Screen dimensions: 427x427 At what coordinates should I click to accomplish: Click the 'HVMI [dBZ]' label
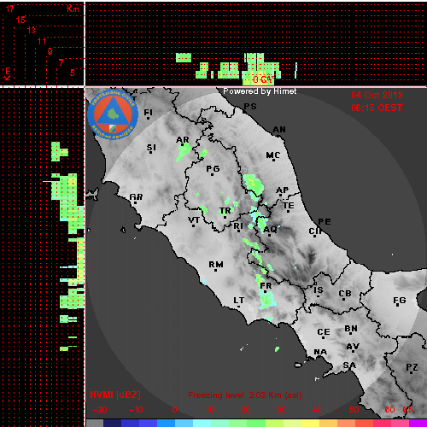(115, 395)
